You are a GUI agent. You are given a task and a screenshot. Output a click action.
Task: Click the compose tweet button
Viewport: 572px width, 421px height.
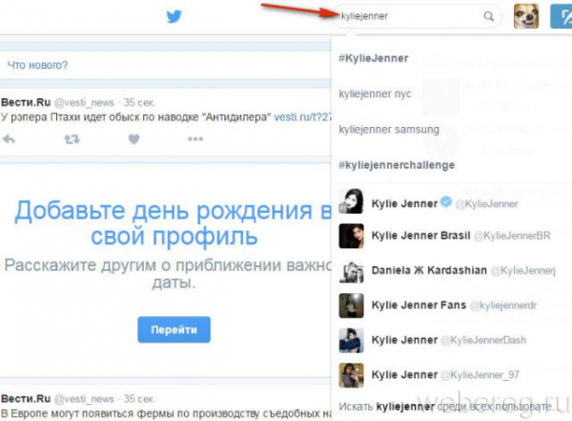[x=562, y=16]
